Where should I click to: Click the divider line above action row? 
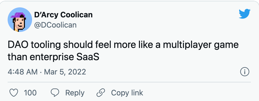(129, 82)
